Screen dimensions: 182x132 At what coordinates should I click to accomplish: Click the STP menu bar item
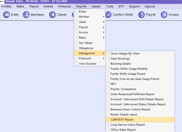(x=121, y=7)
